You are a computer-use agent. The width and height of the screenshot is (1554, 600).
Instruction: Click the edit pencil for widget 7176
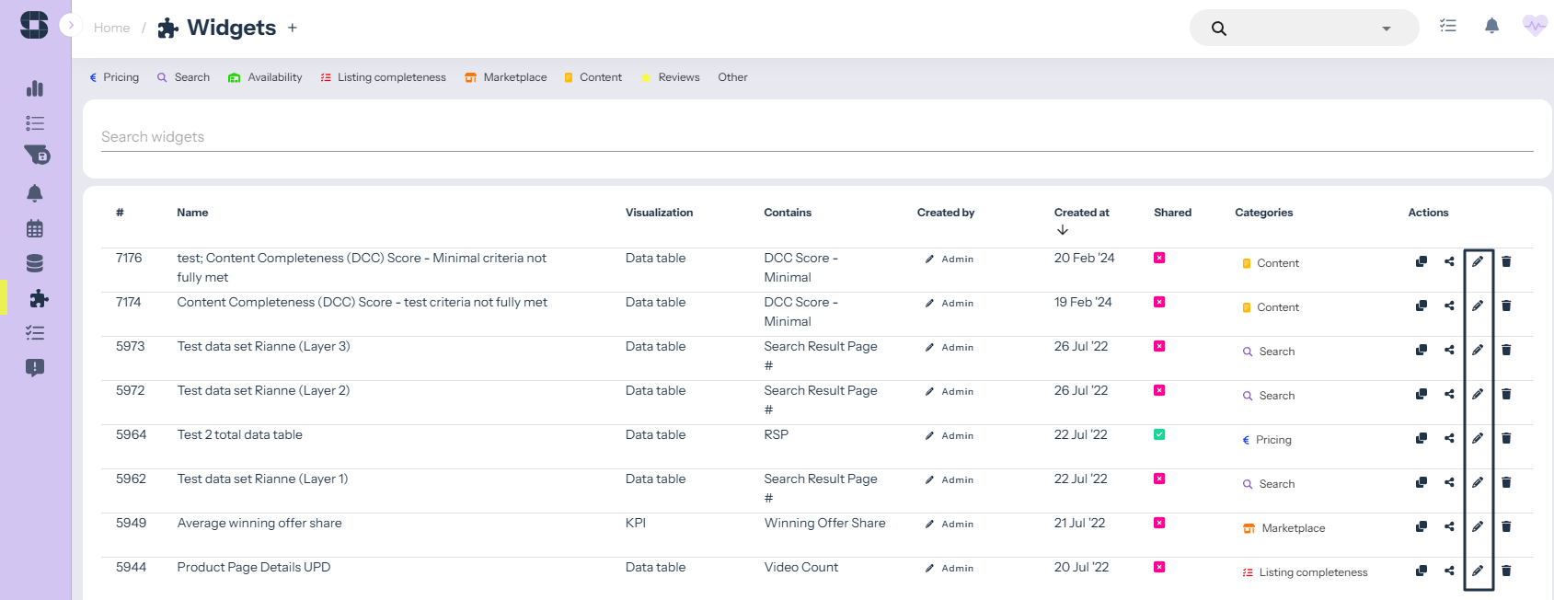(x=1477, y=261)
